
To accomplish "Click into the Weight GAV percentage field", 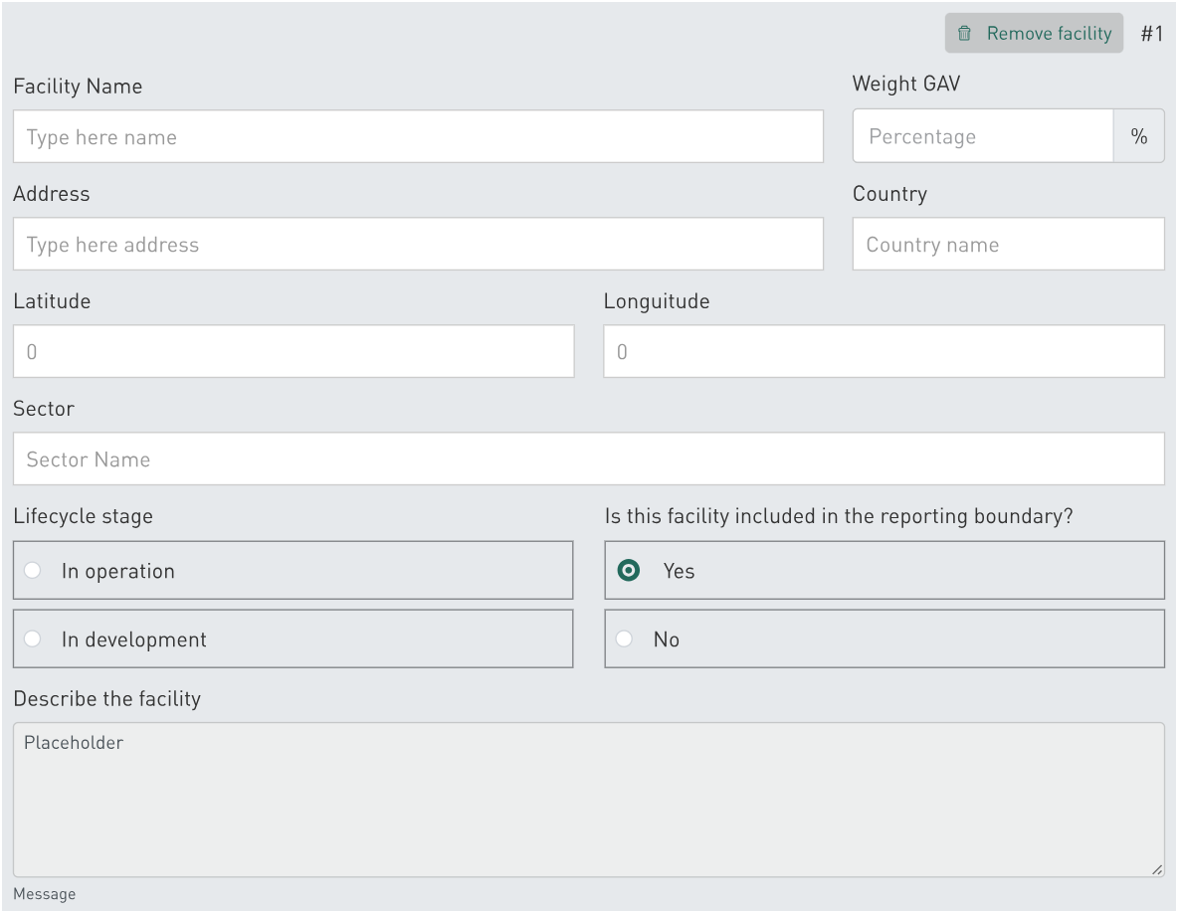I will (982, 137).
